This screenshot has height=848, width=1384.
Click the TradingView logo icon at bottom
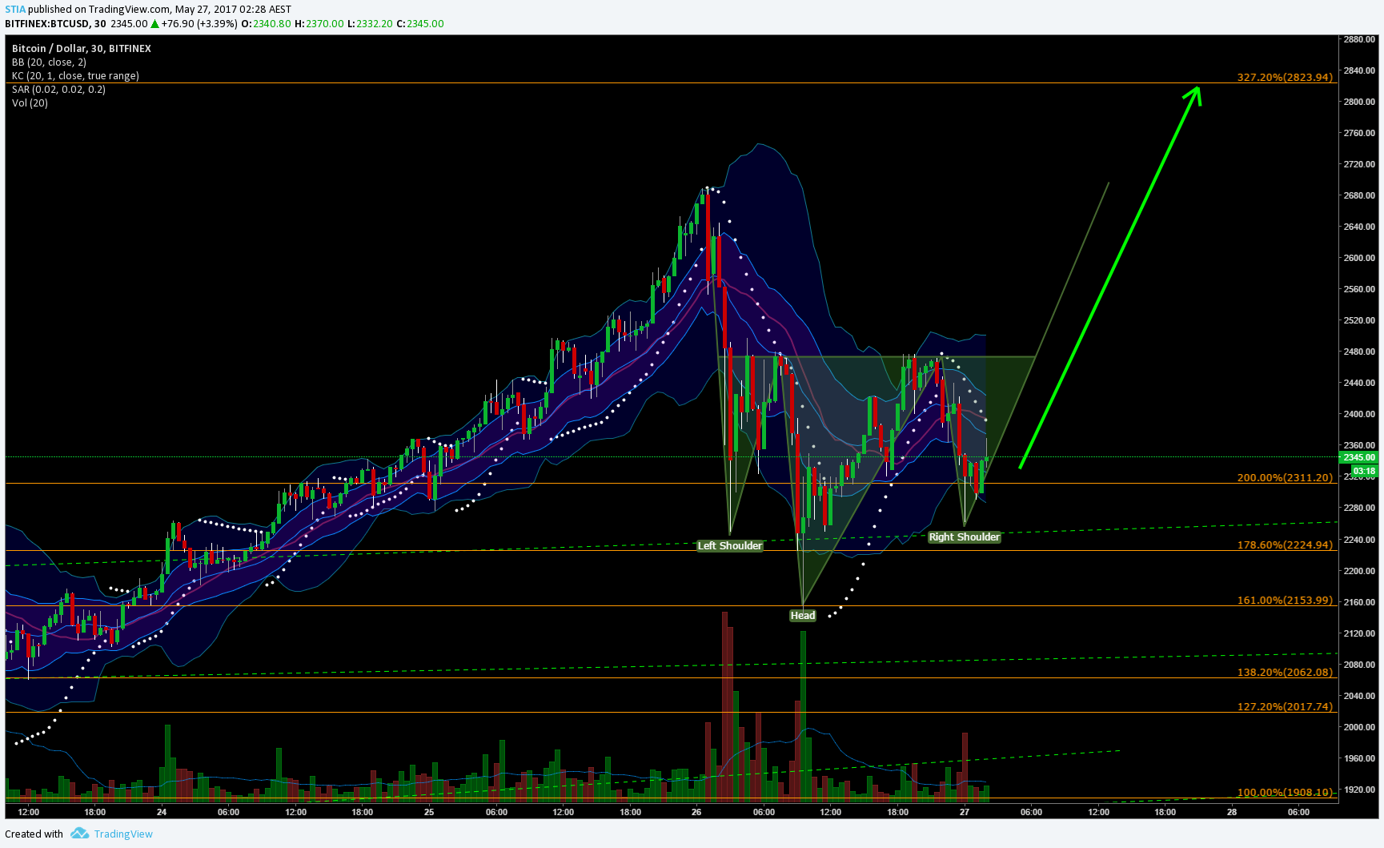pyautogui.click(x=79, y=834)
